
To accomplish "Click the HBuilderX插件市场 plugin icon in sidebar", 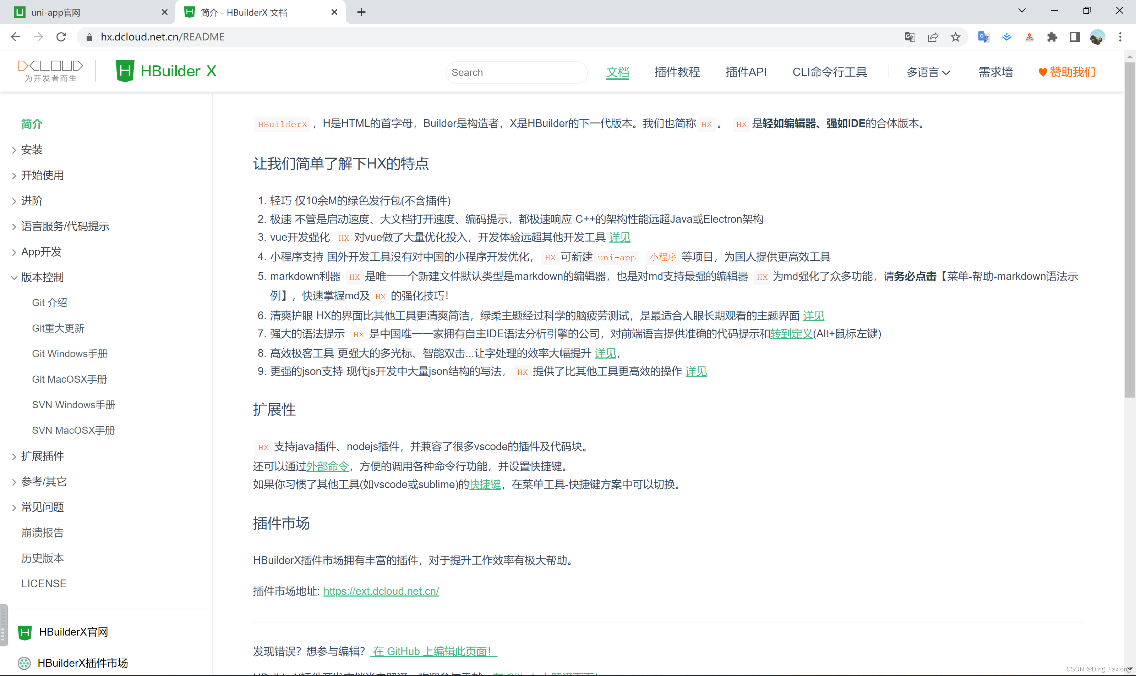I will [x=24, y=663].
